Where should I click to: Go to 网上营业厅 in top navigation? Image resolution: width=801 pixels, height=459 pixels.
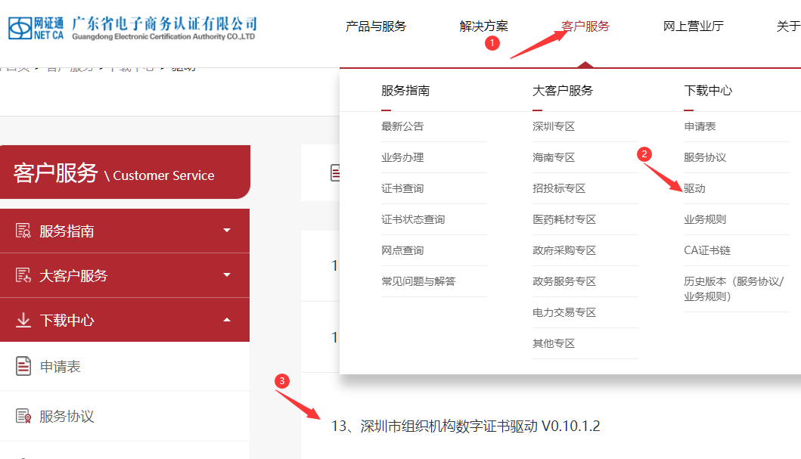tap(694, 26)
